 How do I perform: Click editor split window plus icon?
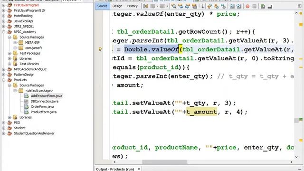click(300, 6)
